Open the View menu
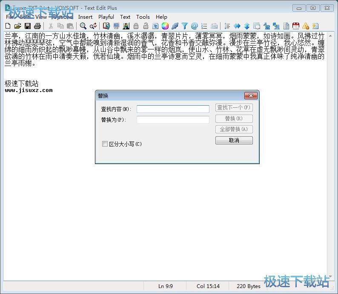This screenshot has height=294, width=338. tap(41, 17)
